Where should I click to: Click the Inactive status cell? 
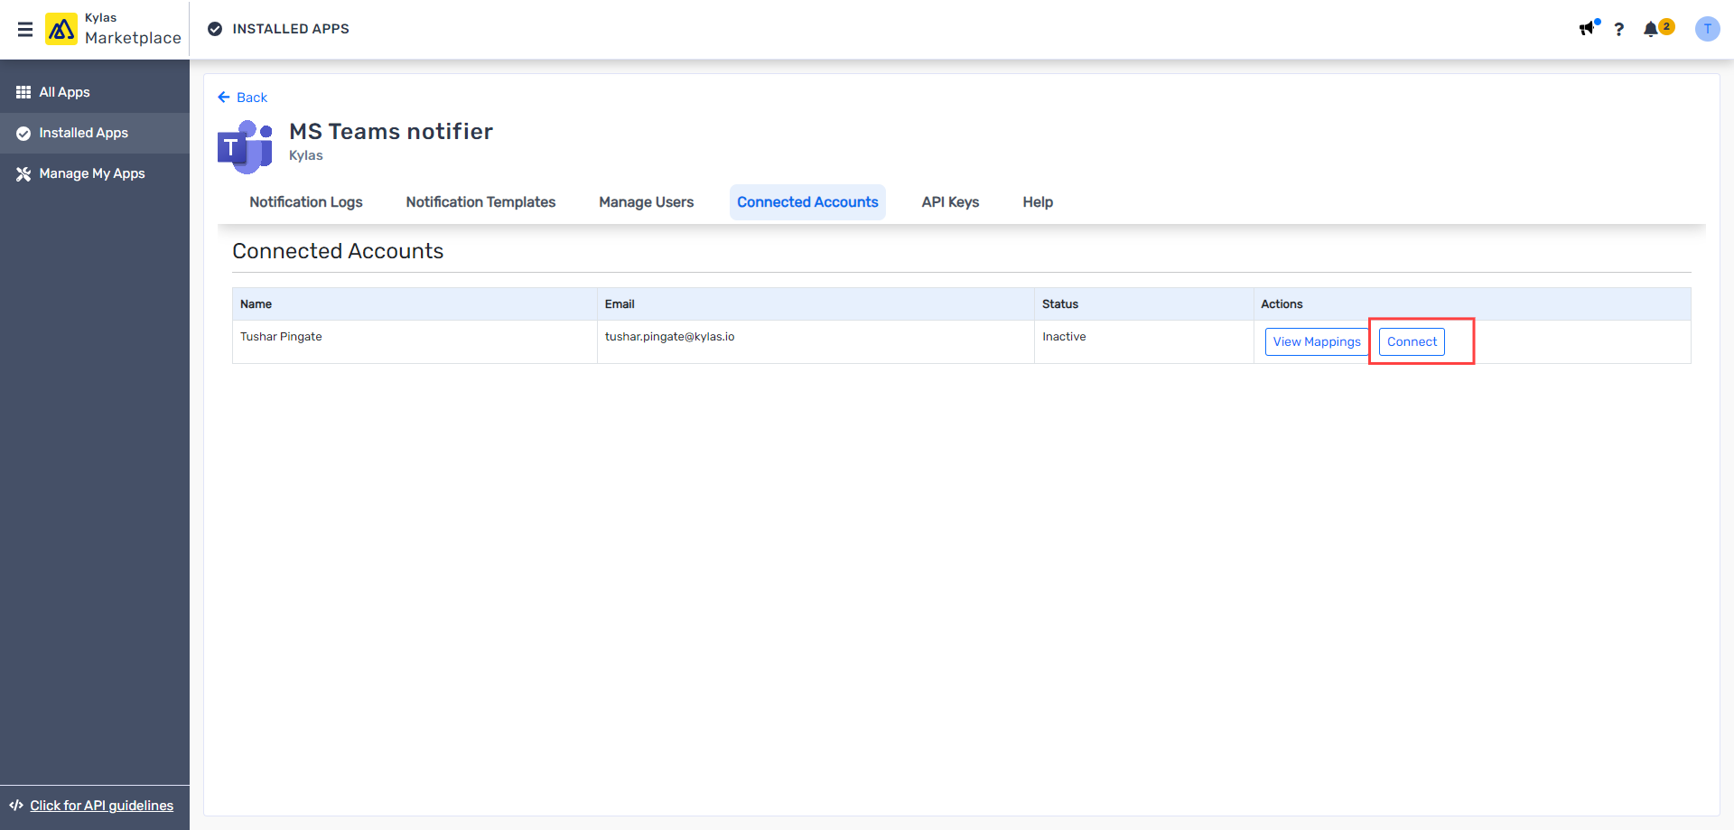pos(1143,342)
